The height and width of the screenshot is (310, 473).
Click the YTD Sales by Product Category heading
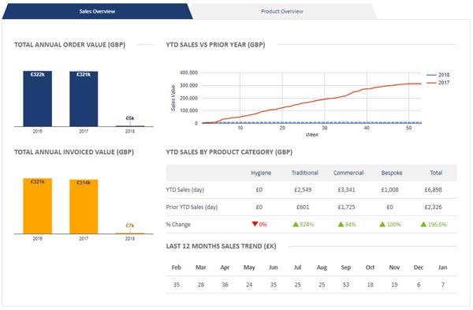(229, 151)
